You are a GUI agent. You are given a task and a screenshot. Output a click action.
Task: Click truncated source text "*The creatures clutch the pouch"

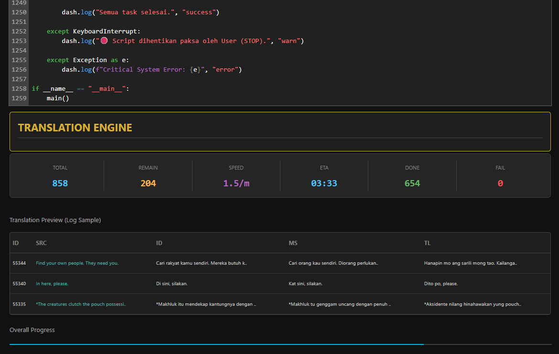pos(81,304)
